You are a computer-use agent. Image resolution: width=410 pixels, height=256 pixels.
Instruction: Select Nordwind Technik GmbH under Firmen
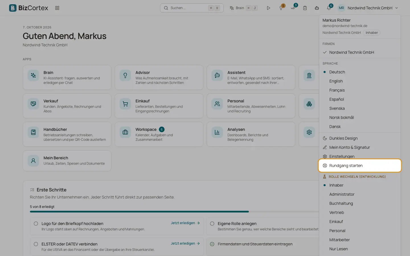(x=360, y=52)
